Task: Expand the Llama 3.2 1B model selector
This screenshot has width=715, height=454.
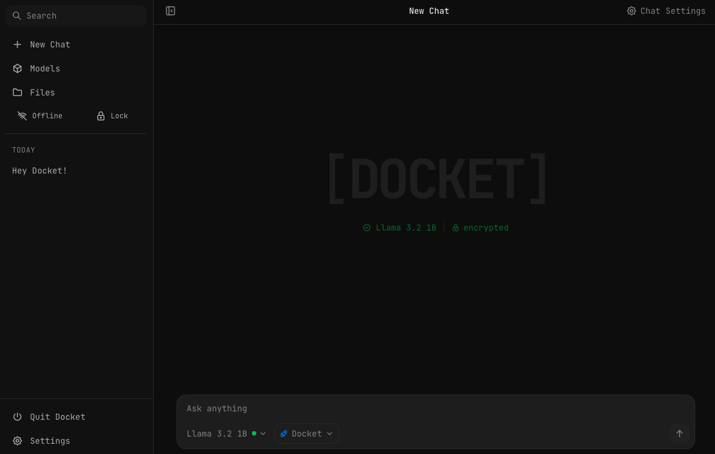Action: coord(222,433)
